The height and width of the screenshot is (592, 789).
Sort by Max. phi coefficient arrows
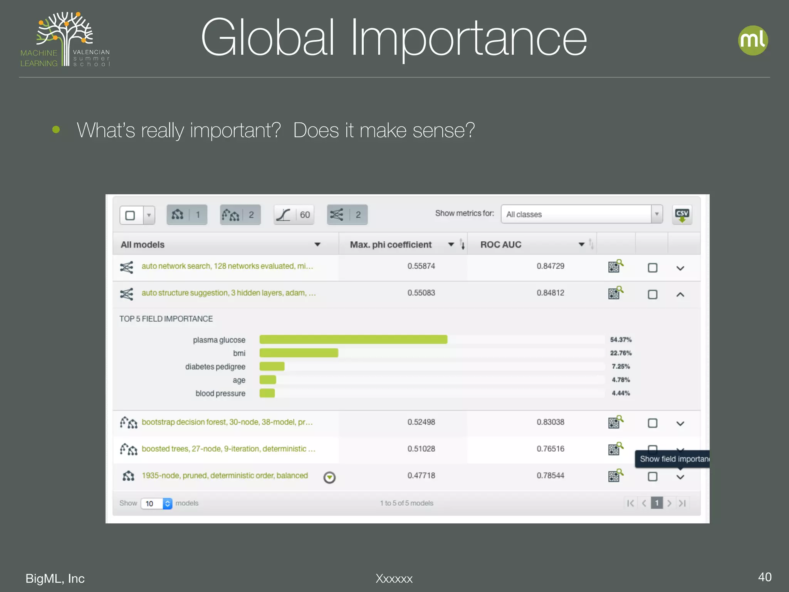pyautogui.click(x=462, y=244)
